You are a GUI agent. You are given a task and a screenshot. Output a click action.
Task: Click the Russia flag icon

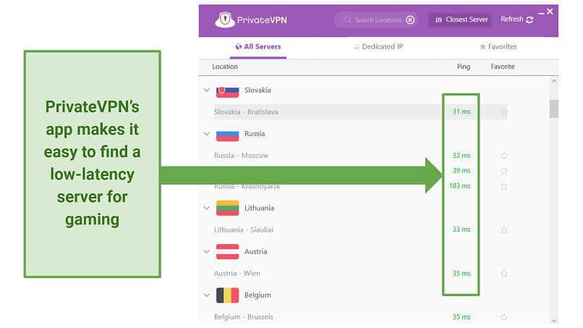tap(228, 134)
